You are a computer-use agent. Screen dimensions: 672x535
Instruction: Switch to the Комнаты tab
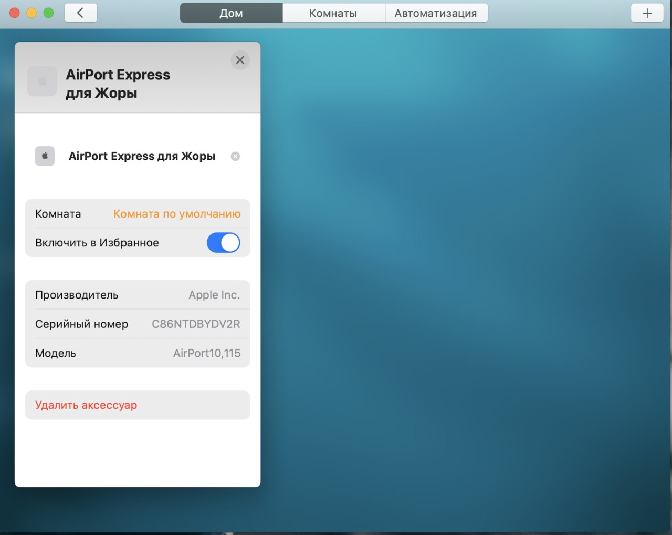[333, 13]
